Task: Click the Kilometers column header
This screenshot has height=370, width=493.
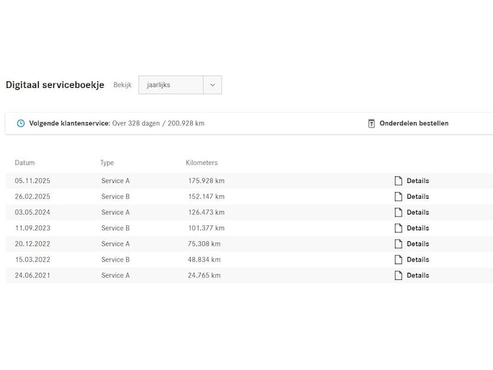Action: (202, 163)
